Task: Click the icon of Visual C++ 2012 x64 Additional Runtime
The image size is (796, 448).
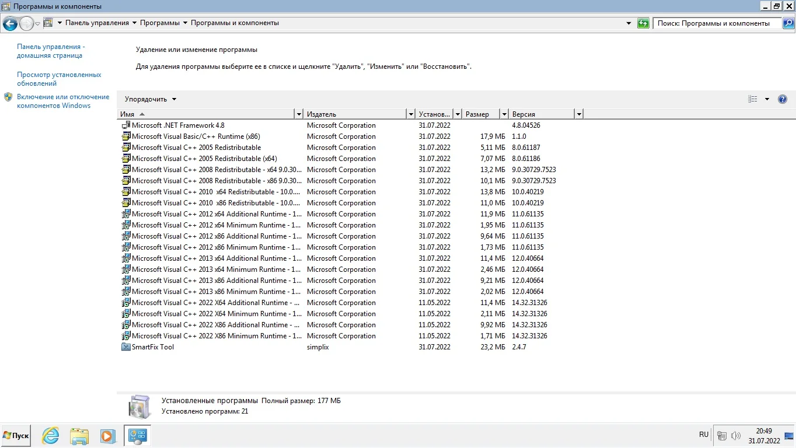Action: coord(125,214)
